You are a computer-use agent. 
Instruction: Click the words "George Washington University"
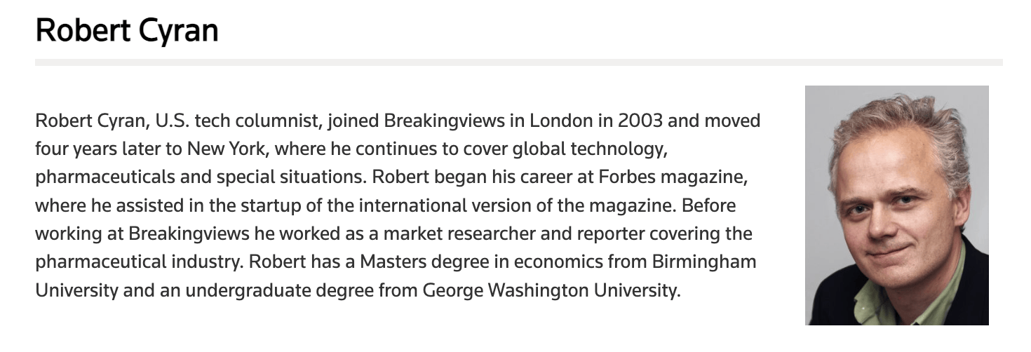click(x=551, y=290)
